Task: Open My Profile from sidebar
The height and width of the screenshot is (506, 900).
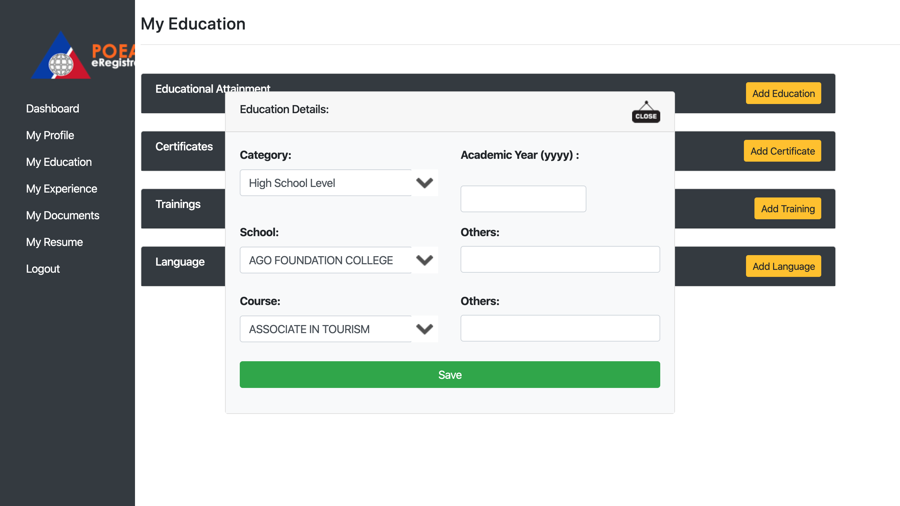Action: [x=50, y=135]
